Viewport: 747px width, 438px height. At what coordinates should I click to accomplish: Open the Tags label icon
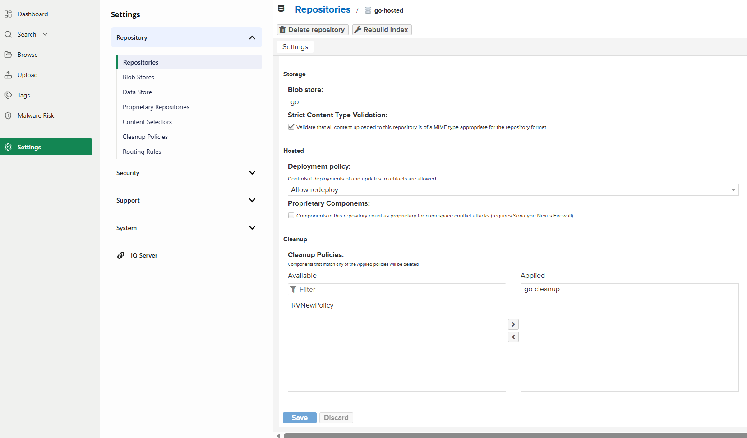[8, 95]
